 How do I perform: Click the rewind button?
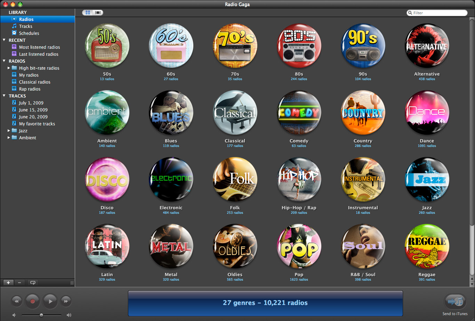[x=17, y=301]
